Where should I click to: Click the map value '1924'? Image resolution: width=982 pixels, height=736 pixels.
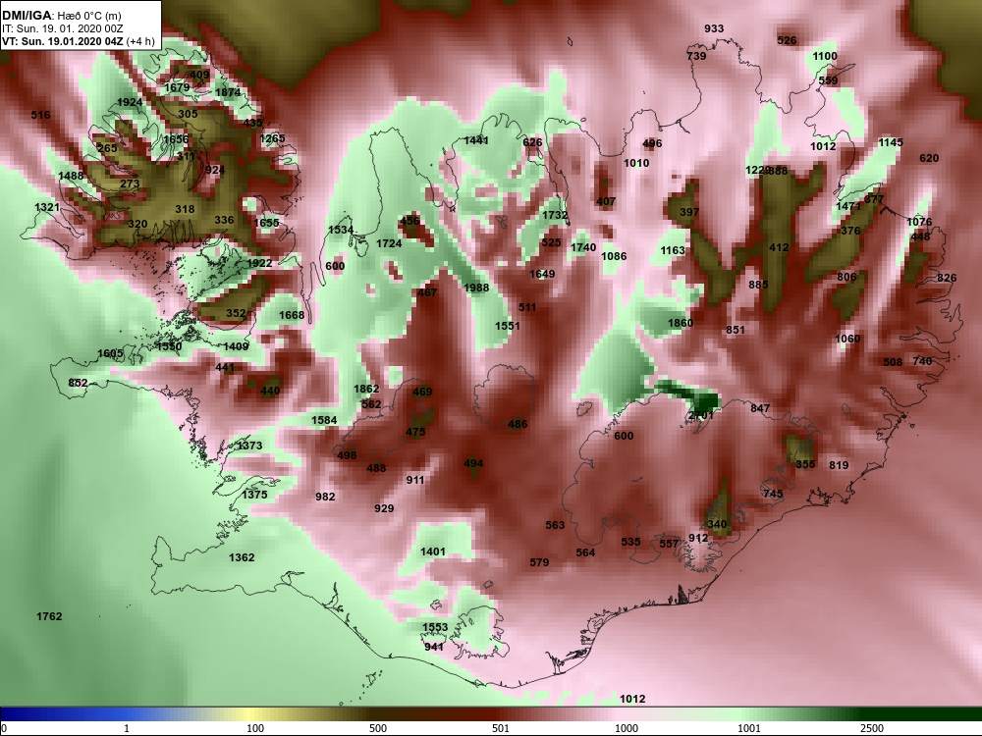130,102
